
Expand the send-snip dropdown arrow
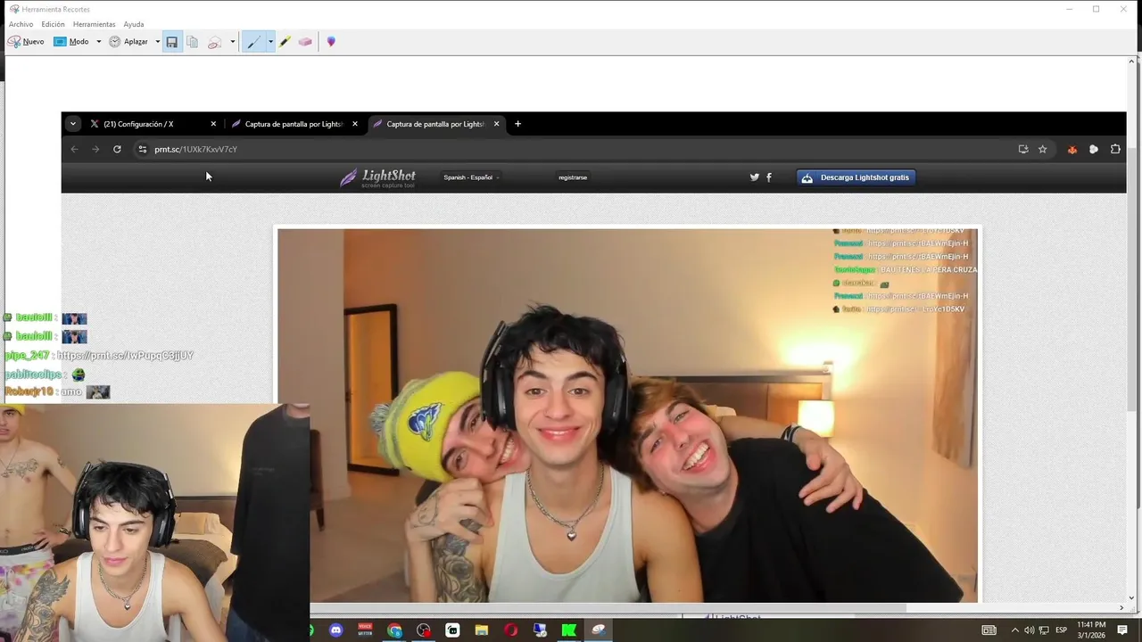pyautogui.click(x=232, y=42)
